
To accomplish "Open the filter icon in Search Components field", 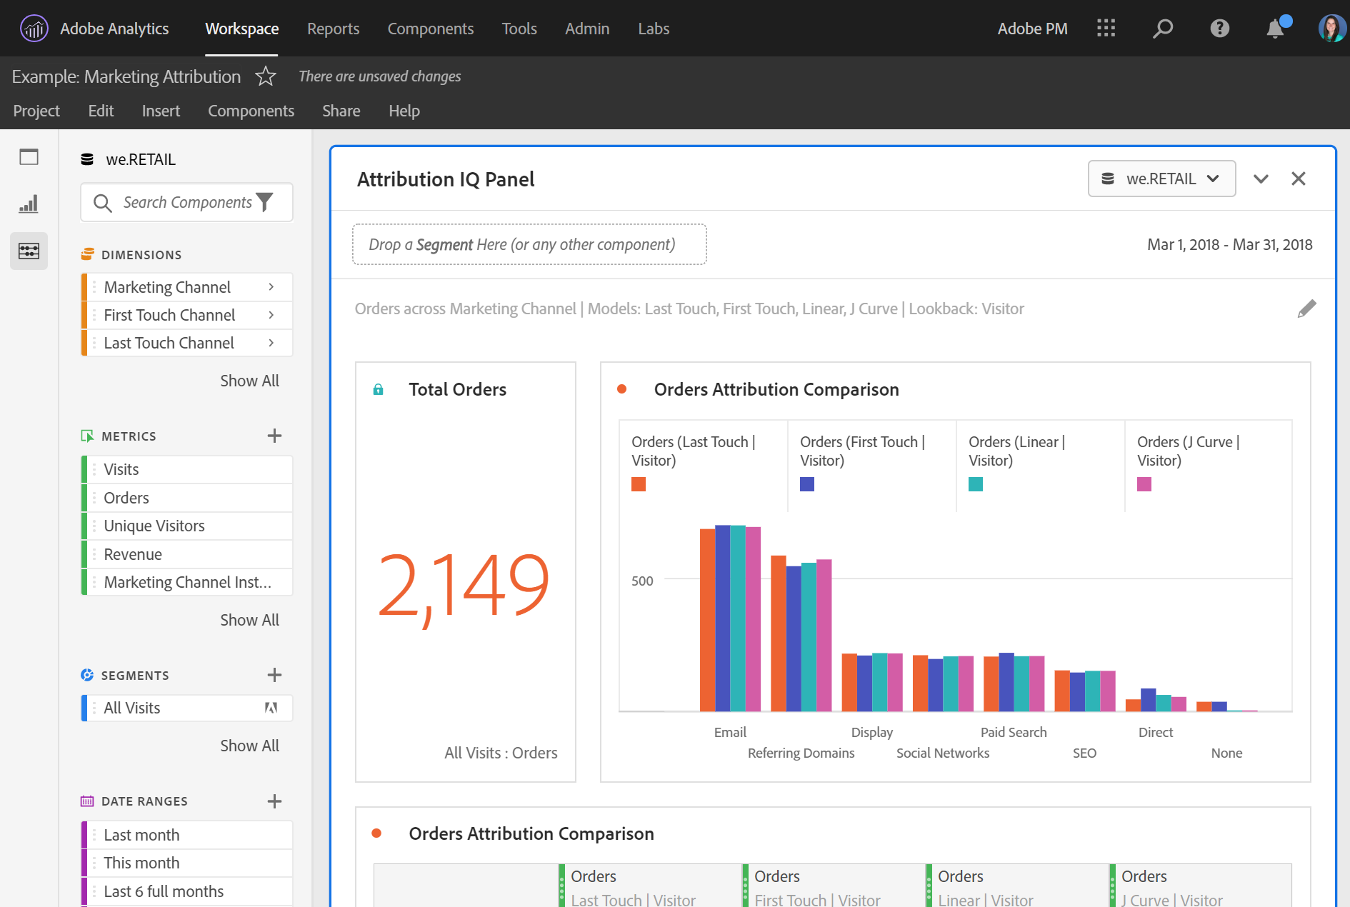I will 265,202.
